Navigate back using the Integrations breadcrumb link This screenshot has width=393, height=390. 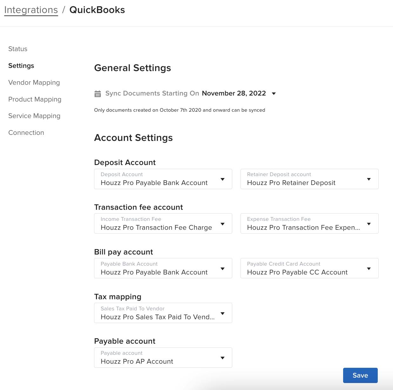[x=31, y=10]
